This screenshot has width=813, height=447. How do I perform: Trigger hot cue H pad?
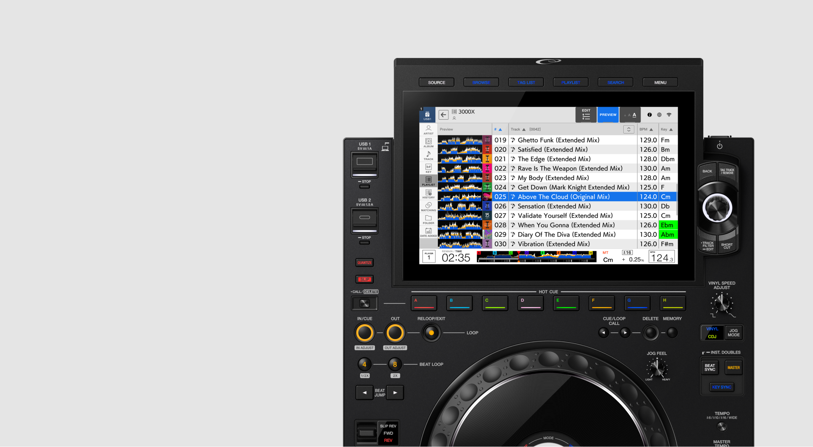pos(673,303)
